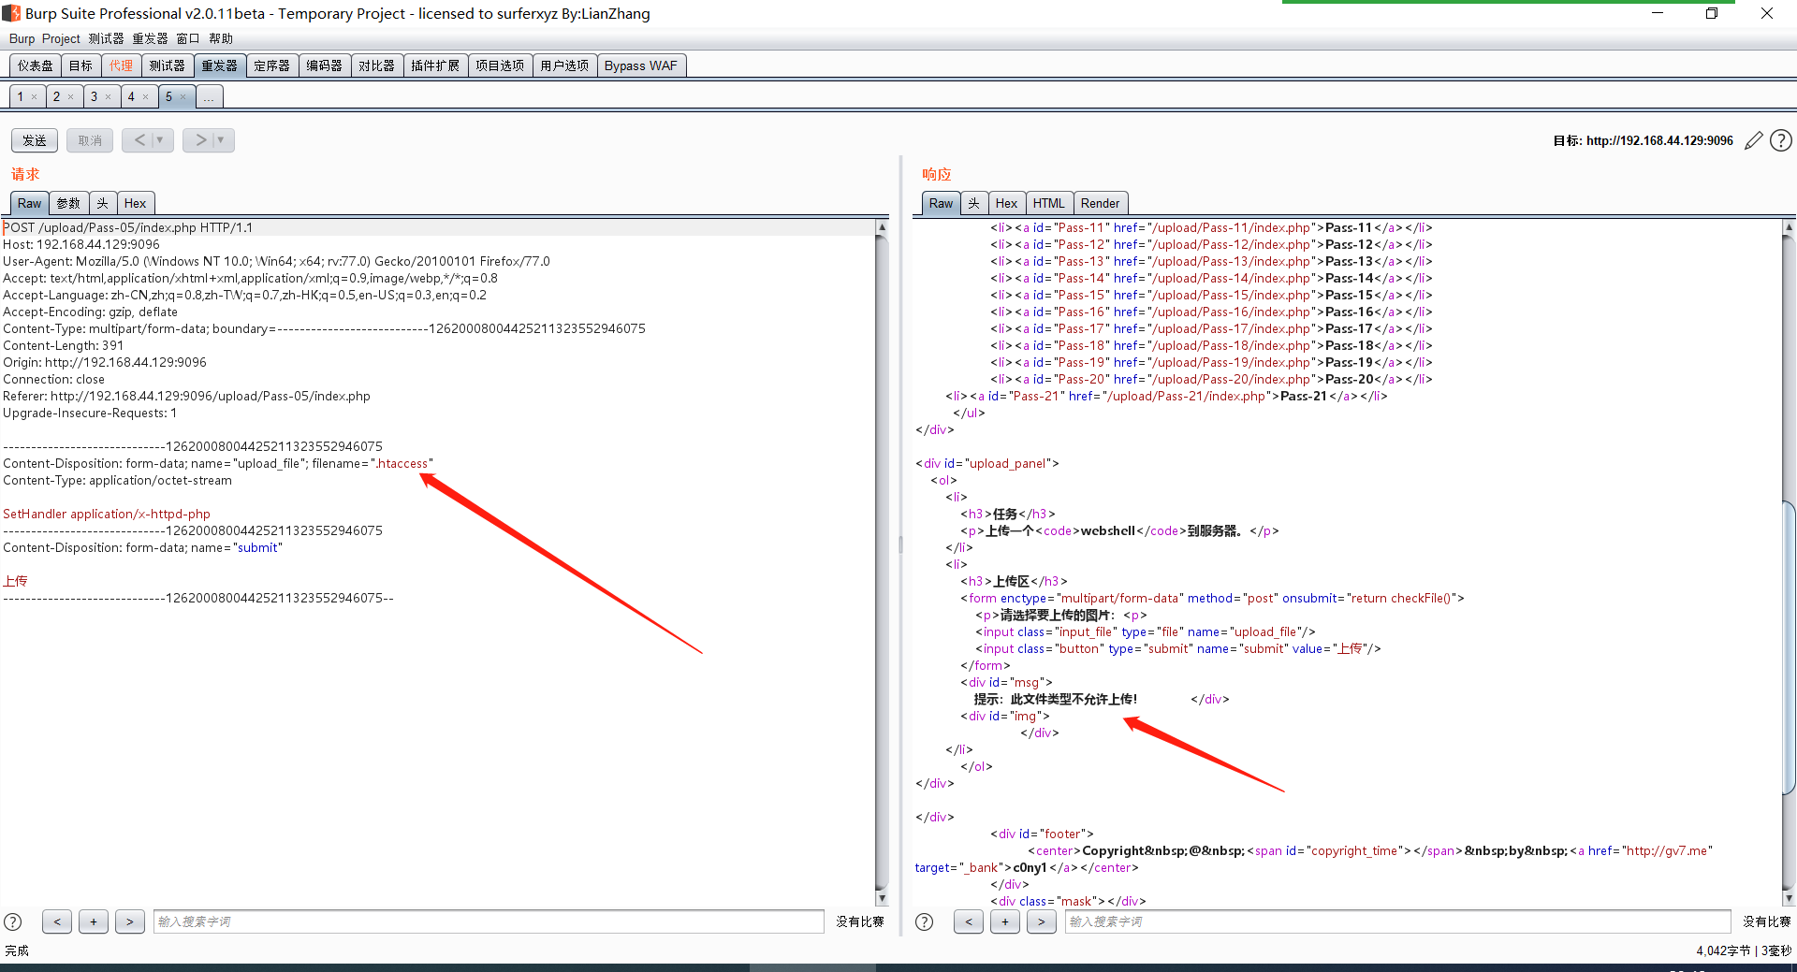Click 此文件类型不允许上传 message text
Image resolution: width=1797 pixels, height=972 pixels.
(1074, 699)
